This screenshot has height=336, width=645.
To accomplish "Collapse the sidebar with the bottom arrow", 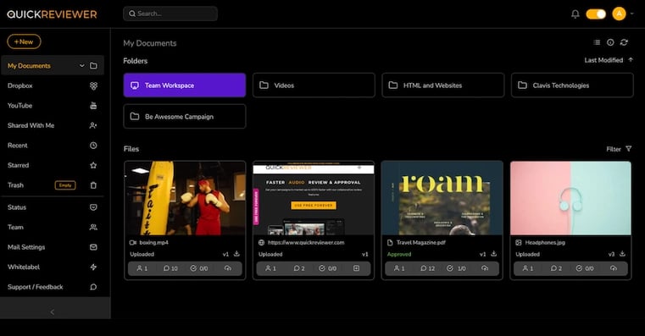I will [x=53, y=312].
